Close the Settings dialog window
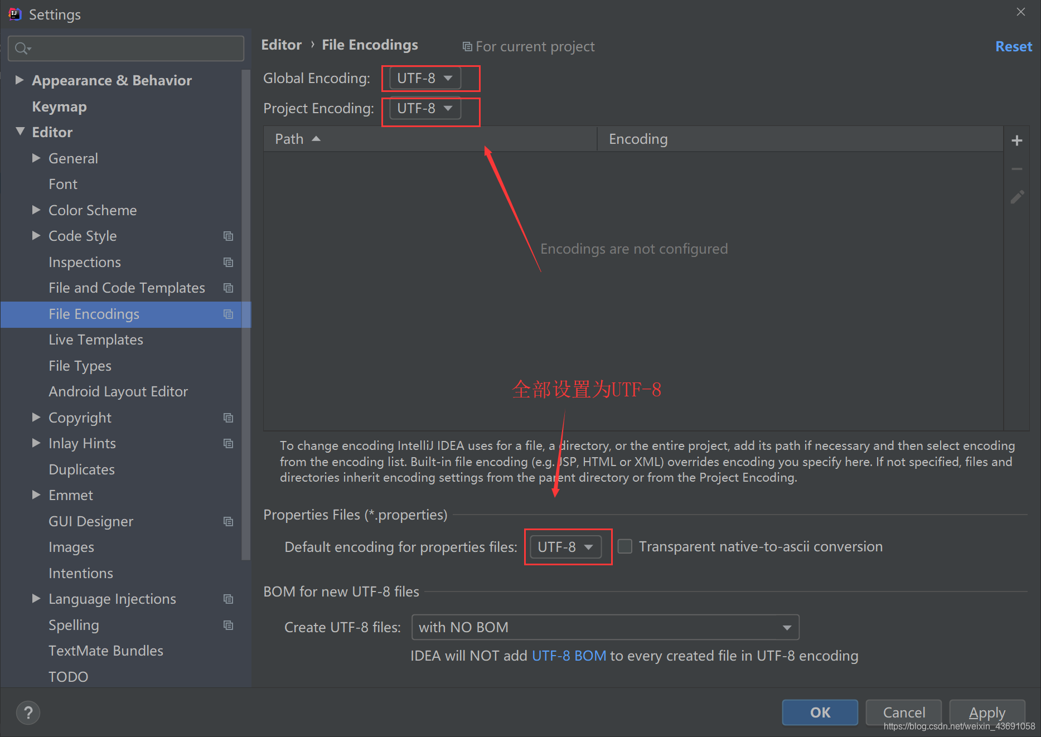The image size is (1041, 737). (1021, 12)
